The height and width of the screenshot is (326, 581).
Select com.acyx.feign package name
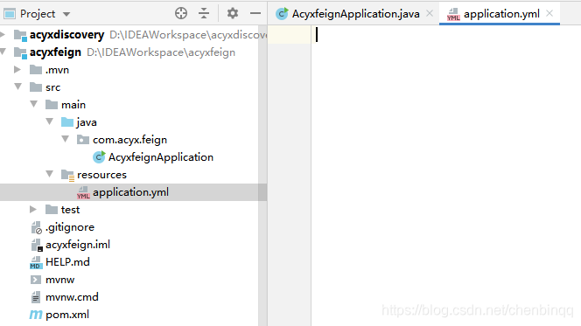pos(129,140)
